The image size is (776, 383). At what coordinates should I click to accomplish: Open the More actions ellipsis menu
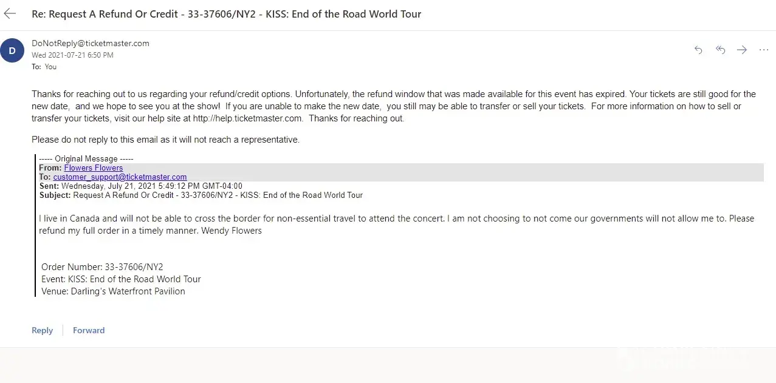click(764, 50)
